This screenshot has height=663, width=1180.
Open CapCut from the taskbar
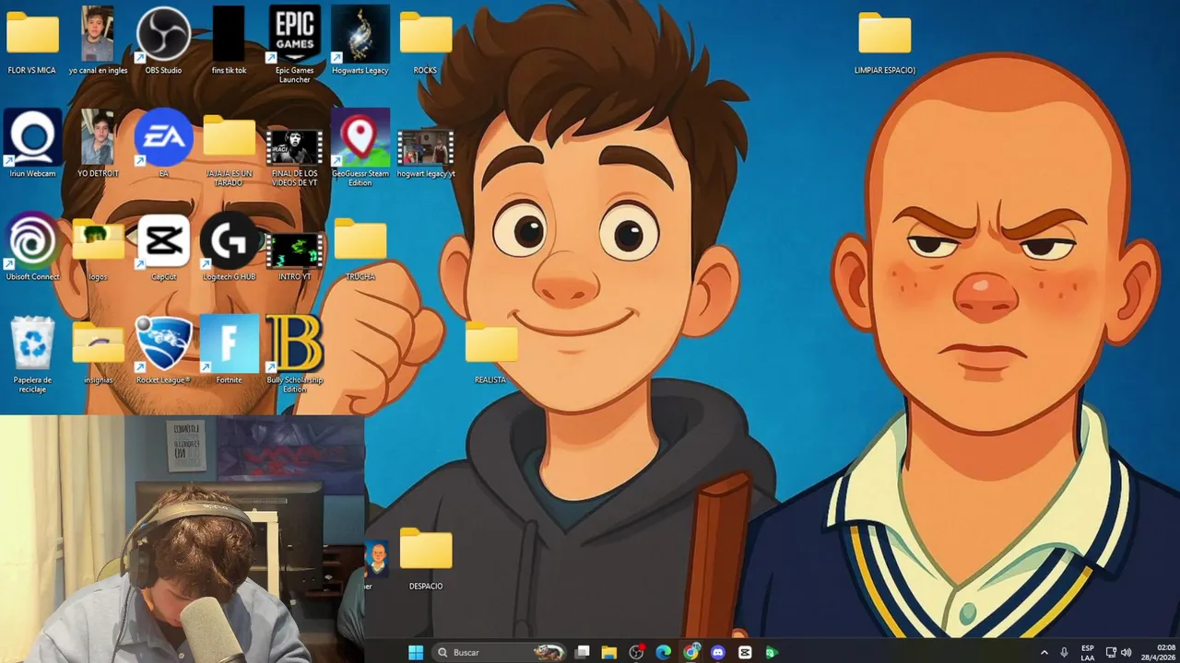point(745,652)
